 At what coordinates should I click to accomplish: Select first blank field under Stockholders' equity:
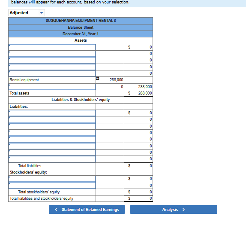coord(52,179)
